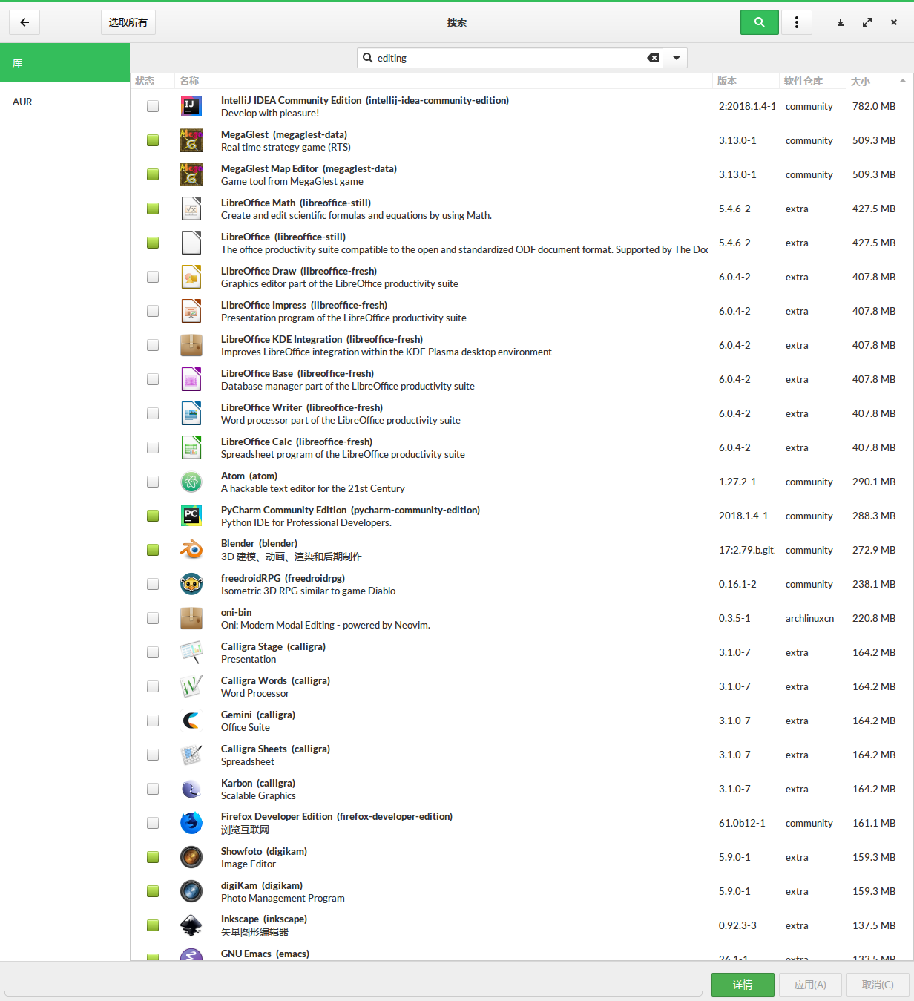914x1001 pixels.
Task: Check the Firefox Developer Edition checkbox
Action: click(x=153, y=823)
